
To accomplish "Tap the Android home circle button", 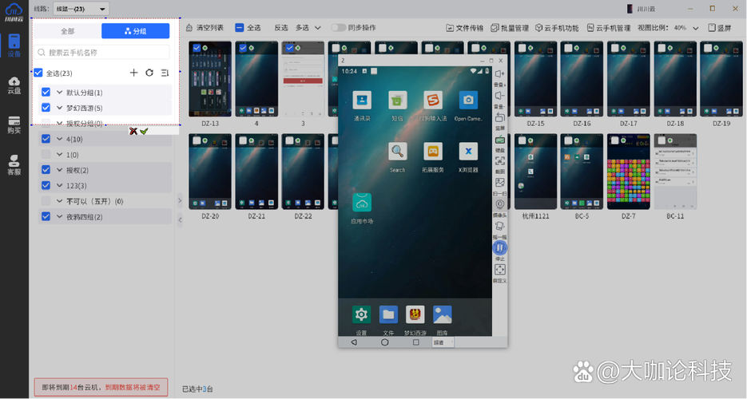I will pyautogui.click(x=384, y=342).
